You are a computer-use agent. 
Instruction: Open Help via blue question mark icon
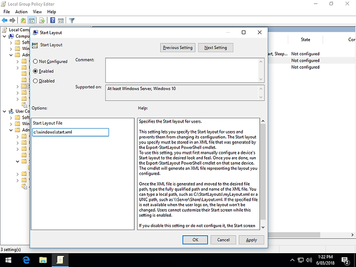tap(53, 20)
